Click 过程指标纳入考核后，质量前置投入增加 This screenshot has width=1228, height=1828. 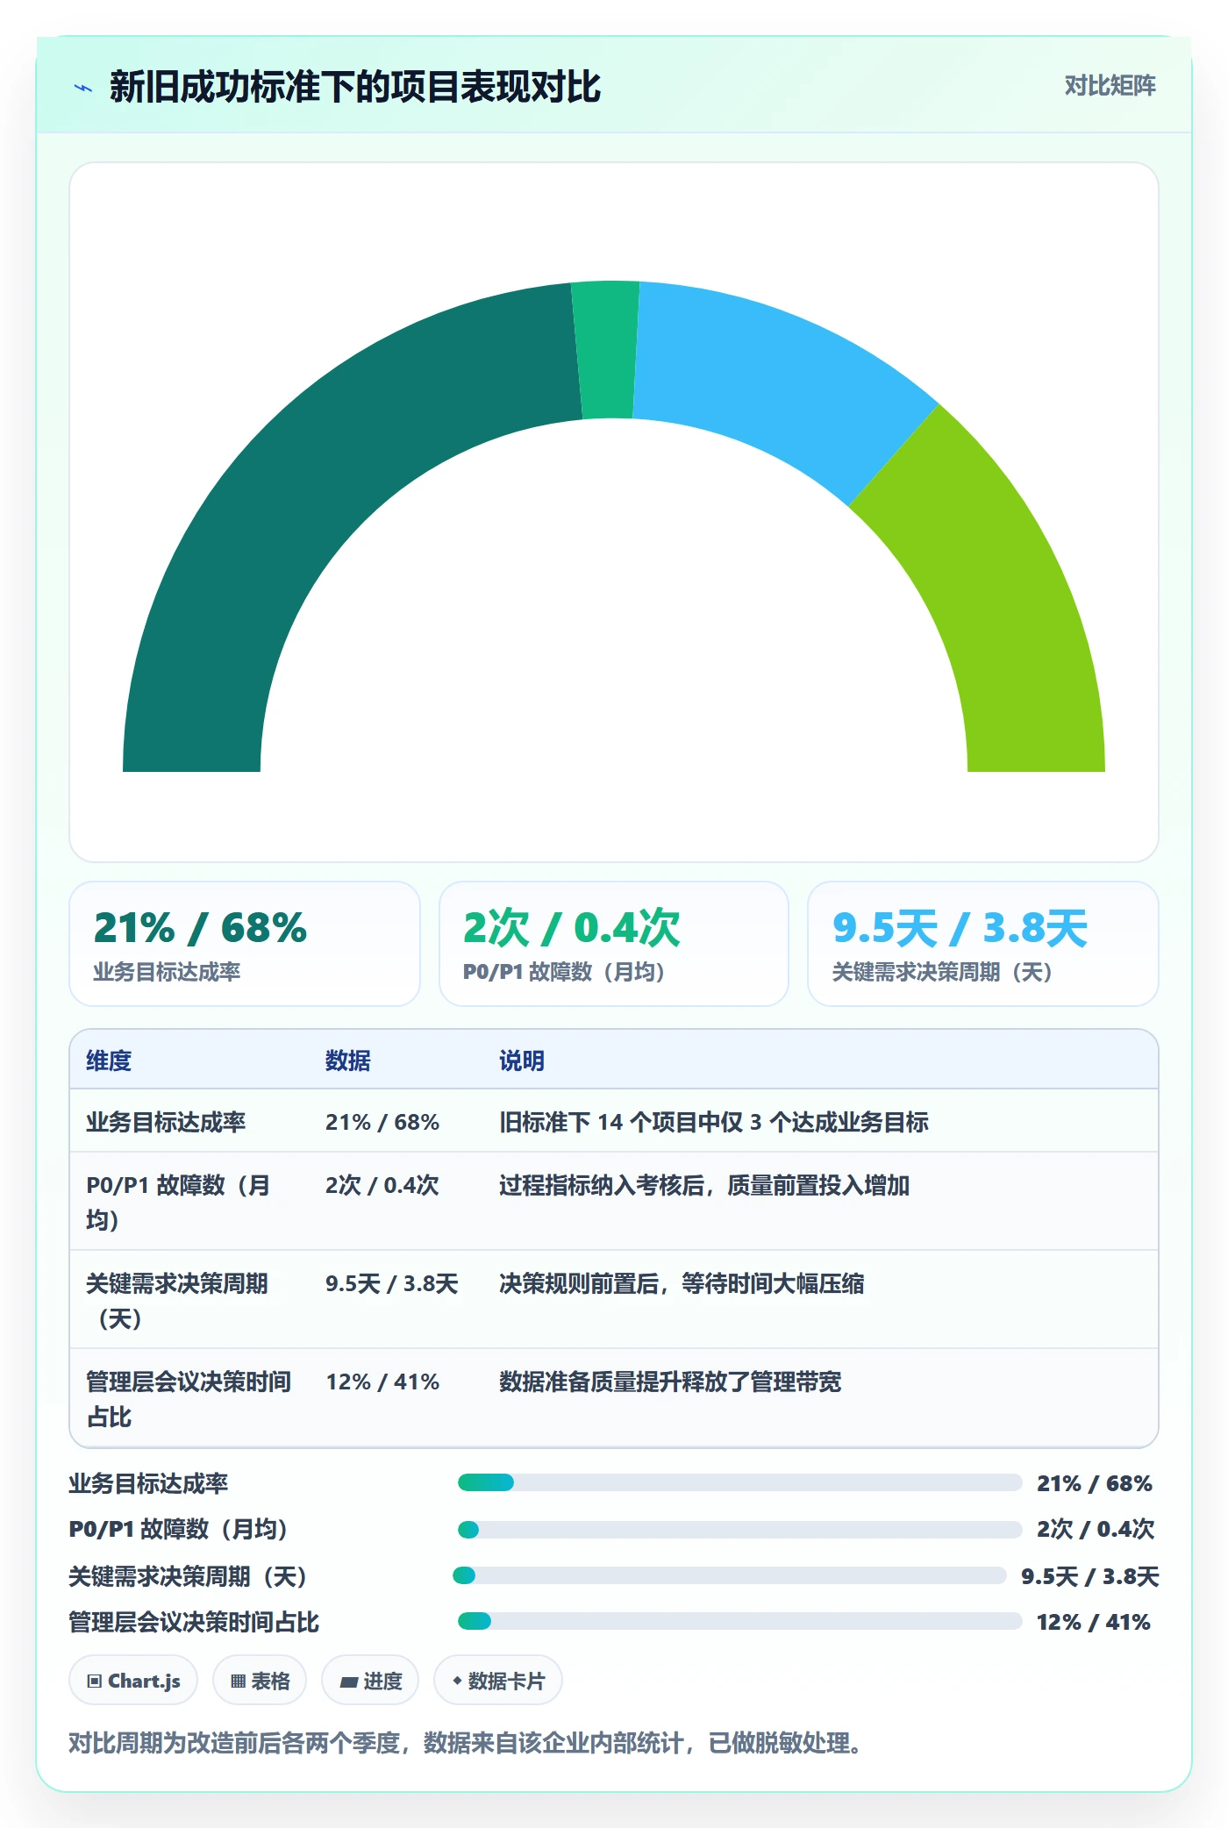[x=704, y=1185]
